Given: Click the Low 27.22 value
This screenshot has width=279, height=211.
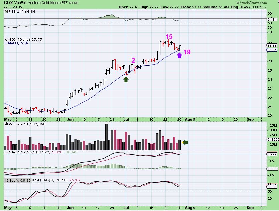Looking at the screenshot, I should click(169, 7).
